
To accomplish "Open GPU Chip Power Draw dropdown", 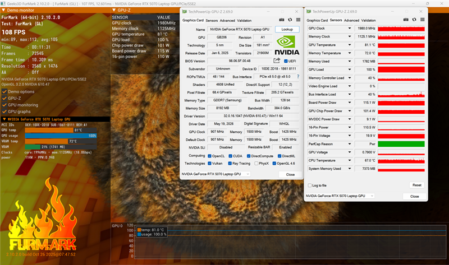I will coord(349,111).
